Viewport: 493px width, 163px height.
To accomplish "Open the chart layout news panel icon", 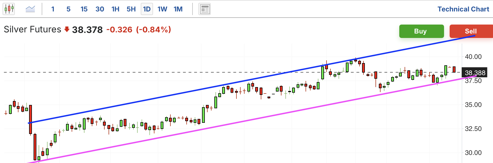I will [x=205, y=9].
